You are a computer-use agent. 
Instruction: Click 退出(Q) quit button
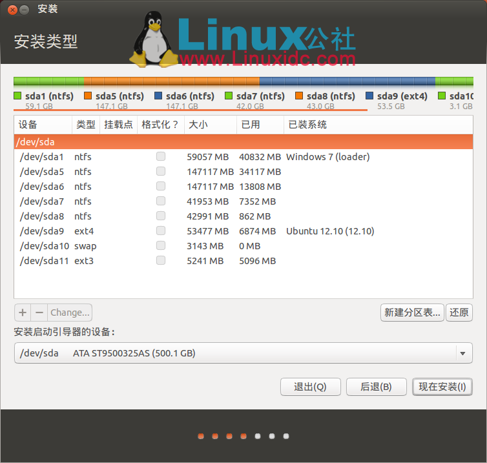(x=310, y=387)
